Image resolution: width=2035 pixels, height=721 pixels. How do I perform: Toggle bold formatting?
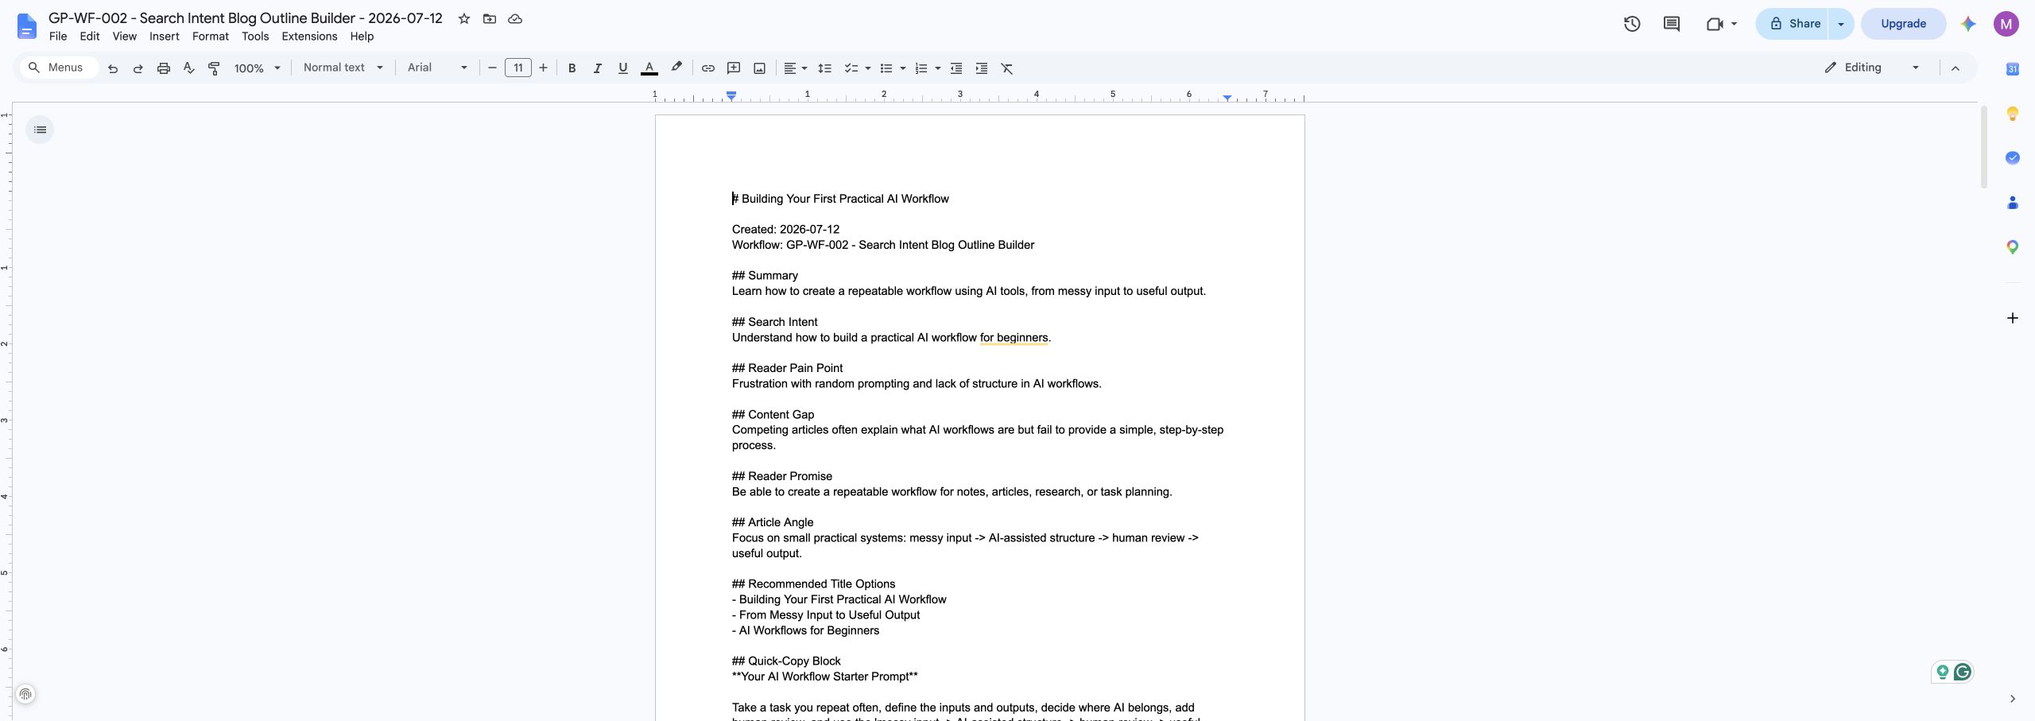click(x=572, y=68)
